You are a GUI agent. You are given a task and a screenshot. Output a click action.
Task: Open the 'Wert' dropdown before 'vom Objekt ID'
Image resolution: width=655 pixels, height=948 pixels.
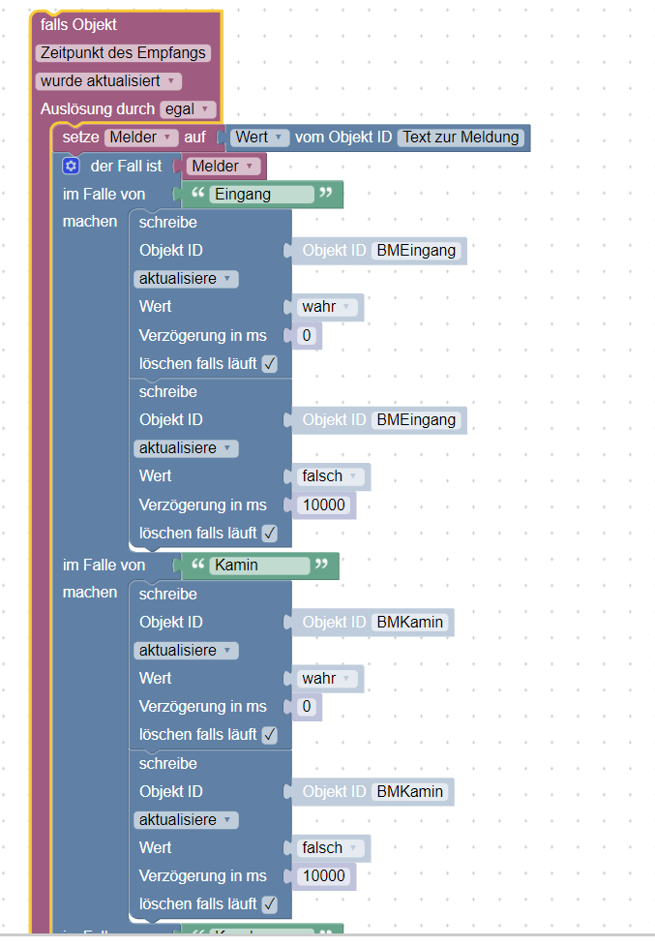point(260,138)
